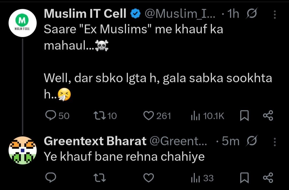
Task: Open more options for Greentext Bharat reply
Action: coord(275,142)
